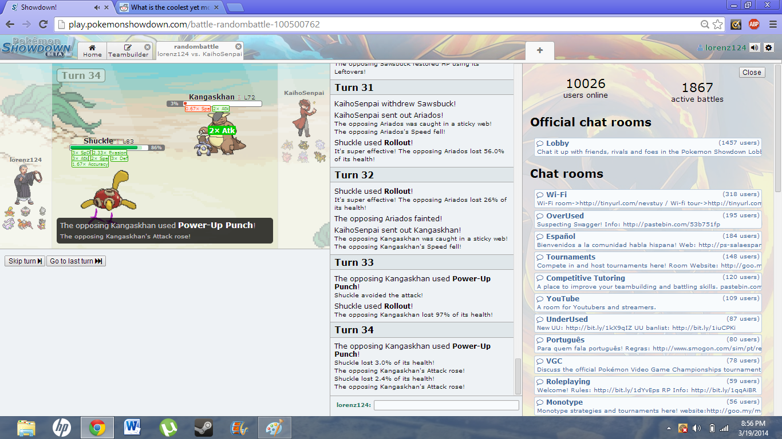
Task: Click Shuckle's 3× SpD stat boost badge
Action: click(81, 153)
